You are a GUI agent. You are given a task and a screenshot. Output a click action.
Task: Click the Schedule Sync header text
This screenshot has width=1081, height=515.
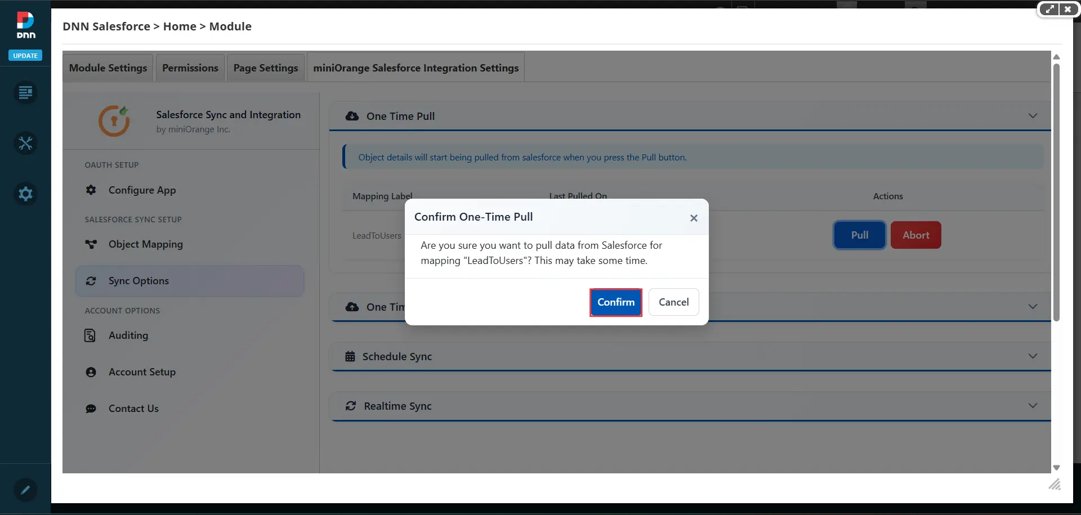tap(397, 356)
